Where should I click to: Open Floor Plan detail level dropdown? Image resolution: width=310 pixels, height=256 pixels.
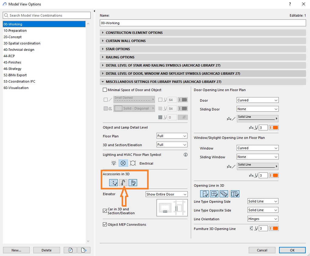click(x=172, y=136)
